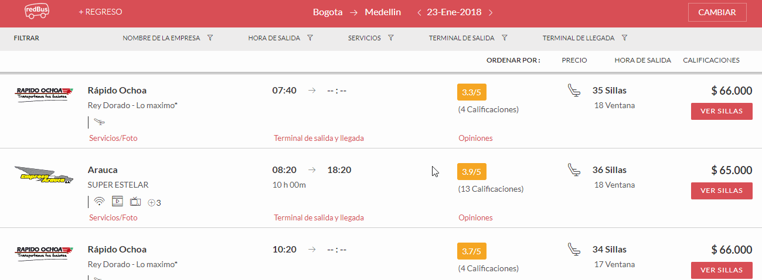
Task: Open the Nombre de la Empresa filter
Action: tap(168, 38)
